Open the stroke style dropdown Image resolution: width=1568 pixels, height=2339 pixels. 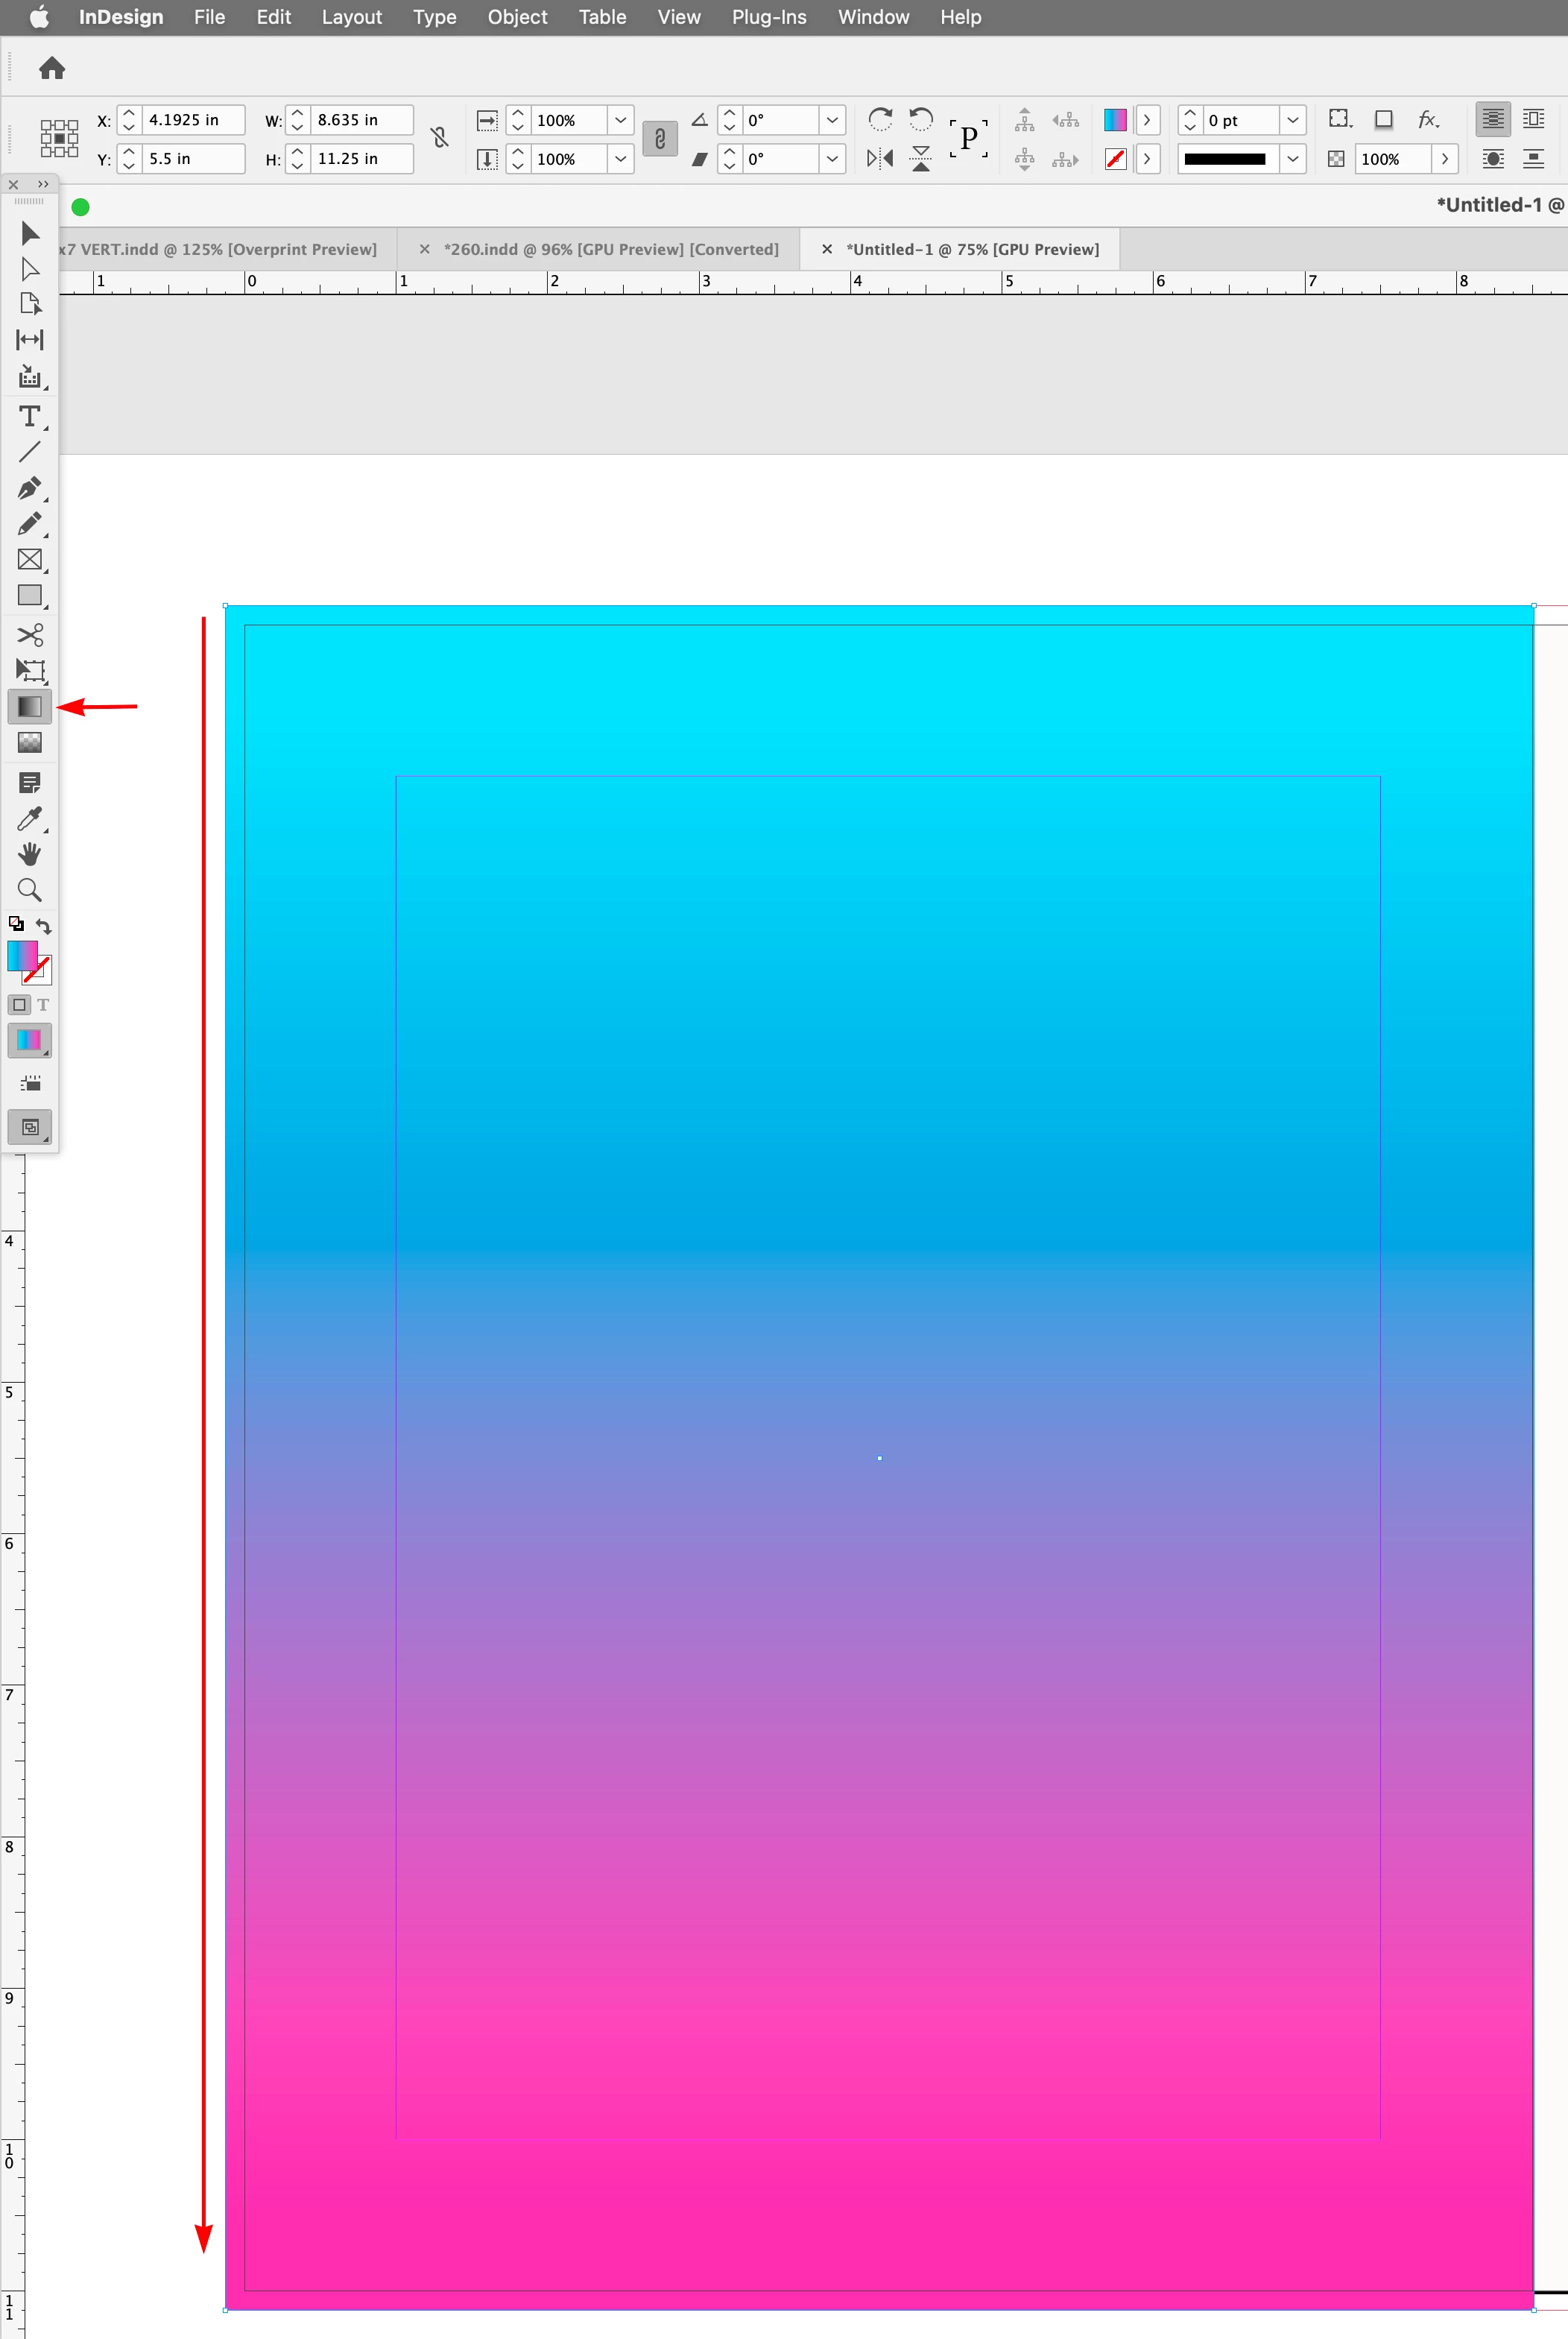click(x=1293, y=159)
